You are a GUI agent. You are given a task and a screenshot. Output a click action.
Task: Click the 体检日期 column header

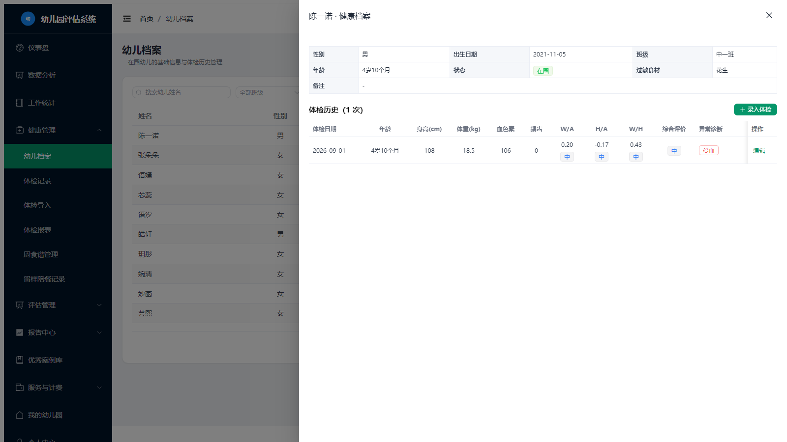(325, 129)
